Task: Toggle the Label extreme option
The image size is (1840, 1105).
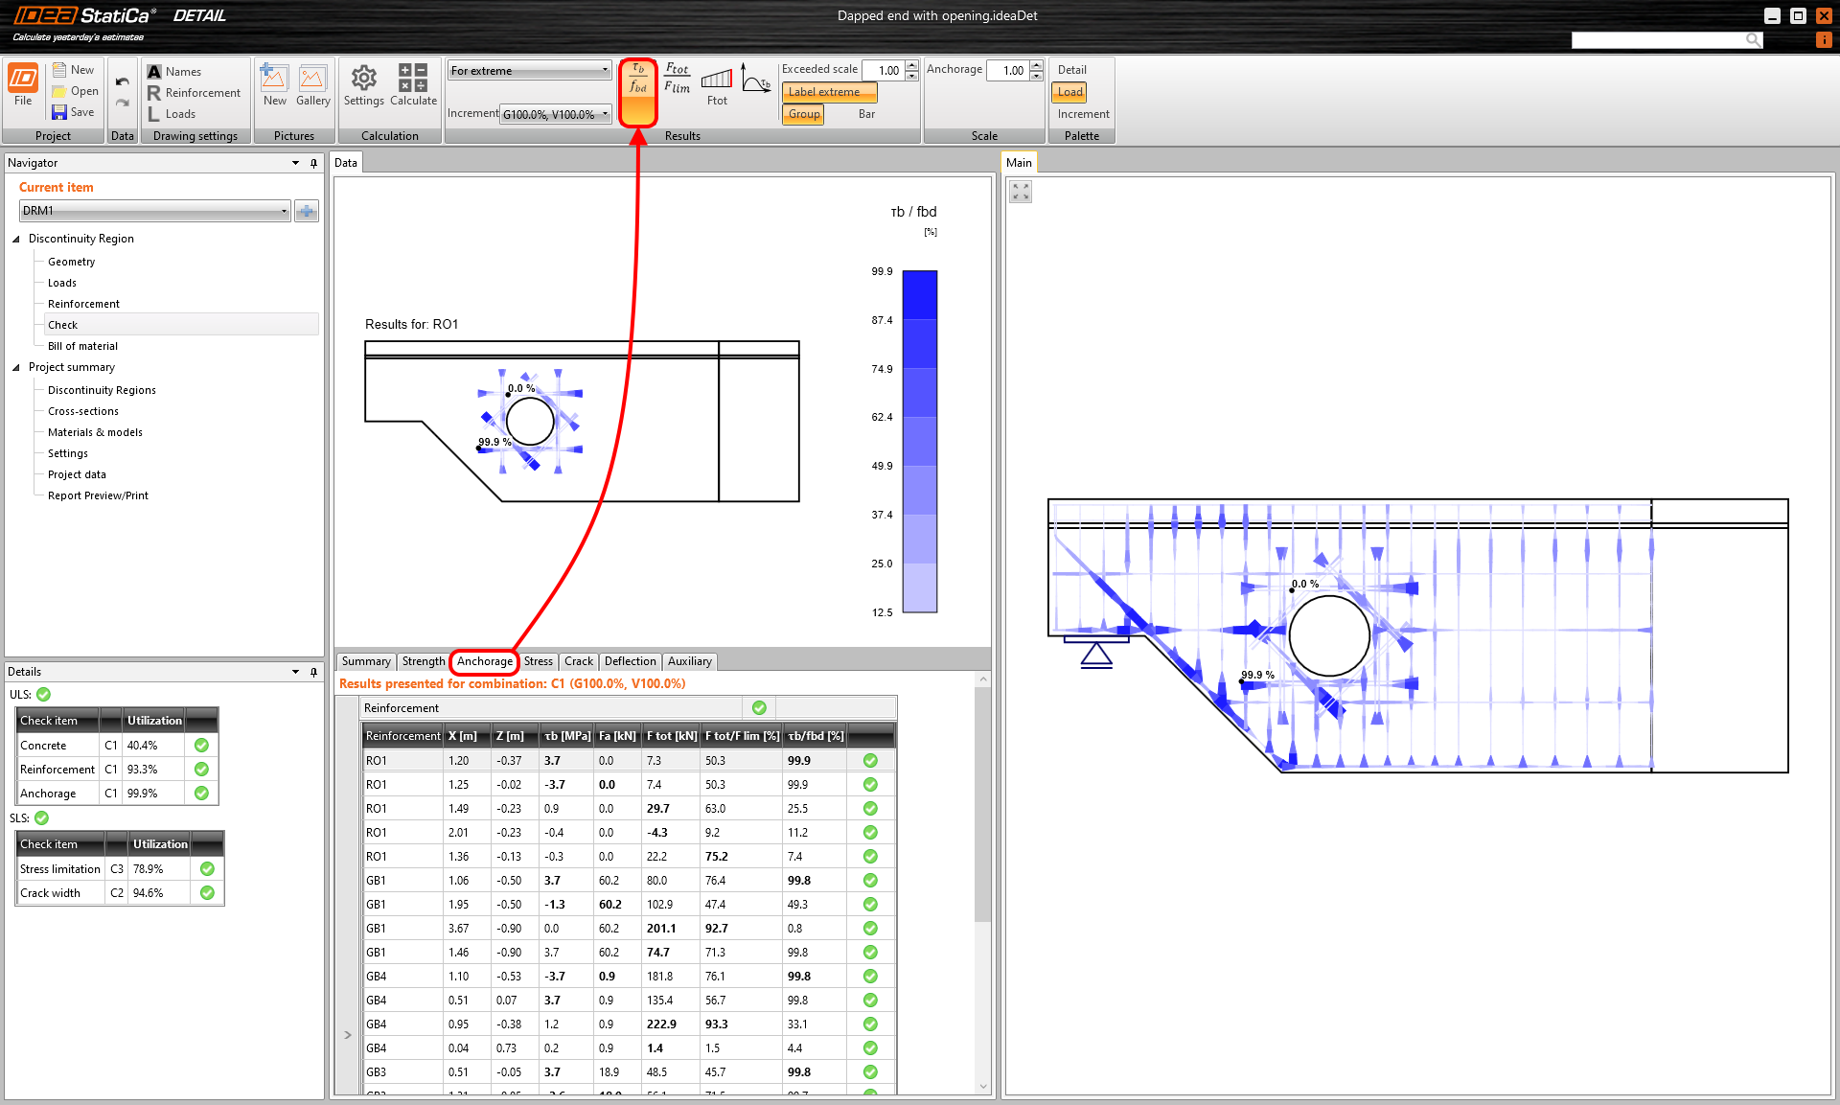Action: tap(829, 92)
